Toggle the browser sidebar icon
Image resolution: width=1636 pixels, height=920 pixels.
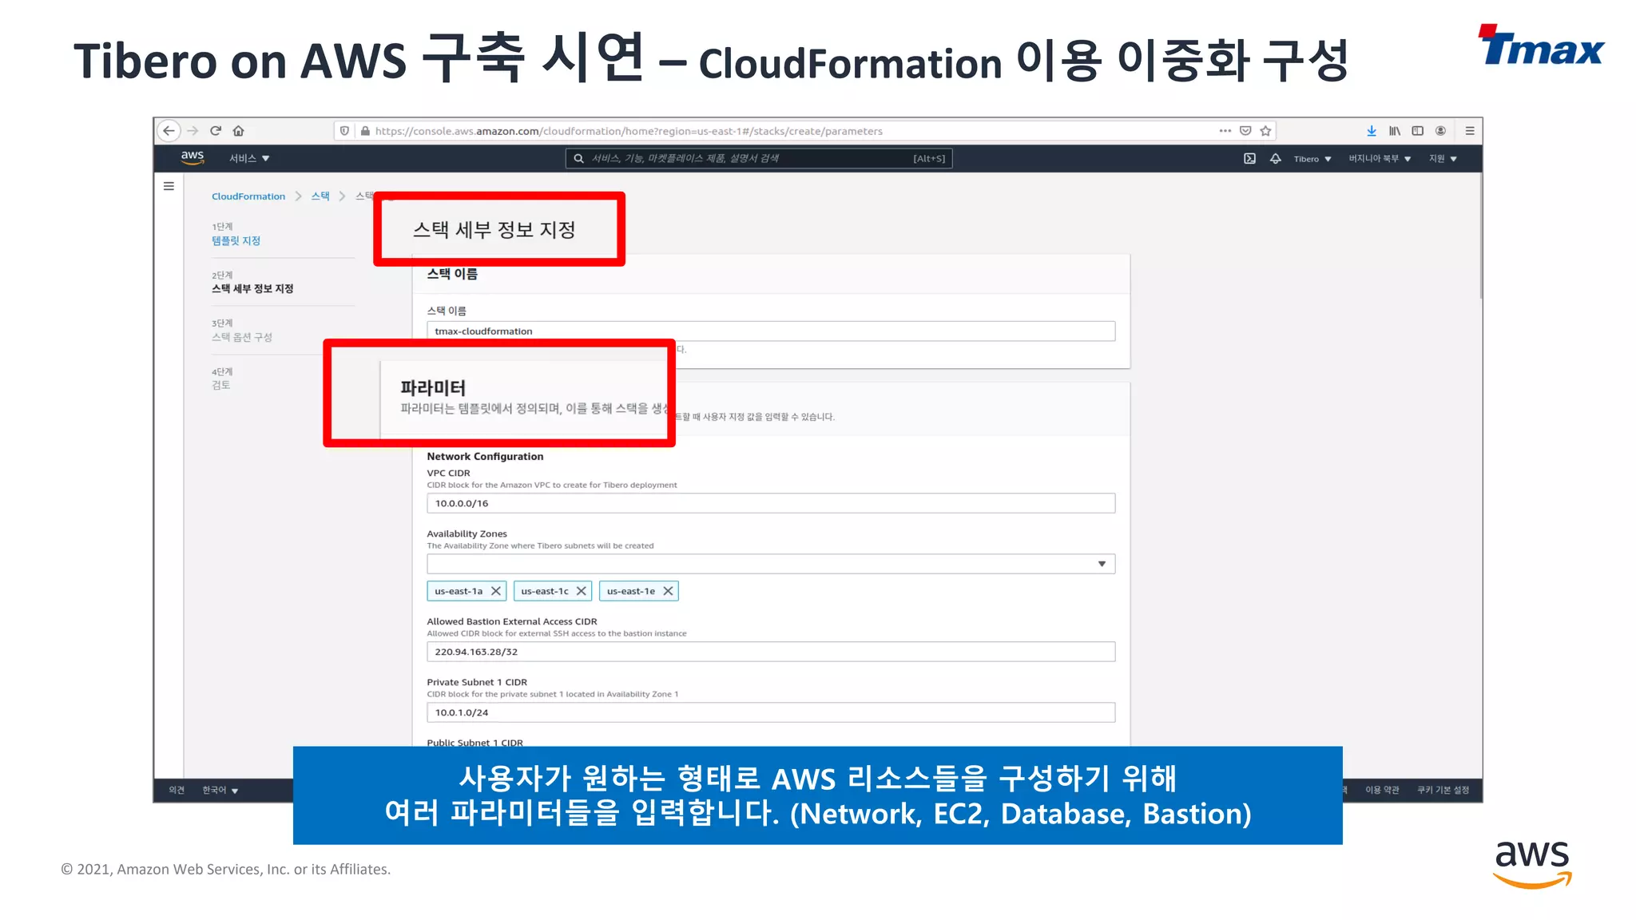click(1418, 131)
